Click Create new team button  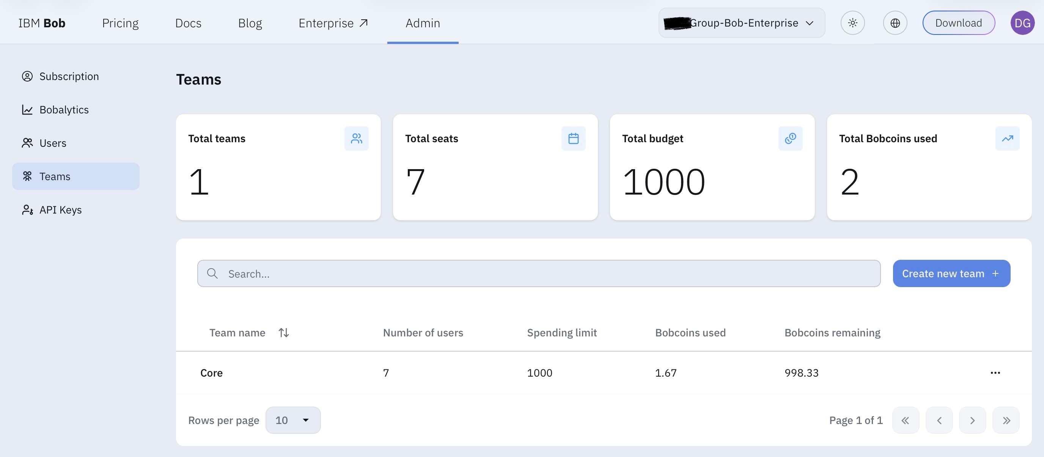click(951, 273)
